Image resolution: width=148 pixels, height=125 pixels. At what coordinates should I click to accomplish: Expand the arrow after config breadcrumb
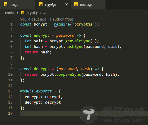[18, 13]
